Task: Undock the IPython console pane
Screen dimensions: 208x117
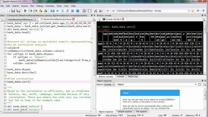Action: pos(202,15)
